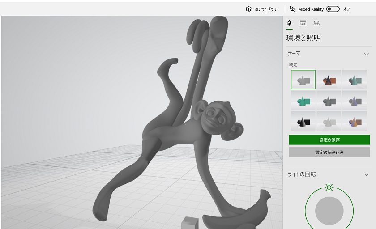The image size is (376, 229).
Task: Pick the teal cone theme in the top row
Action: (355, 80)
